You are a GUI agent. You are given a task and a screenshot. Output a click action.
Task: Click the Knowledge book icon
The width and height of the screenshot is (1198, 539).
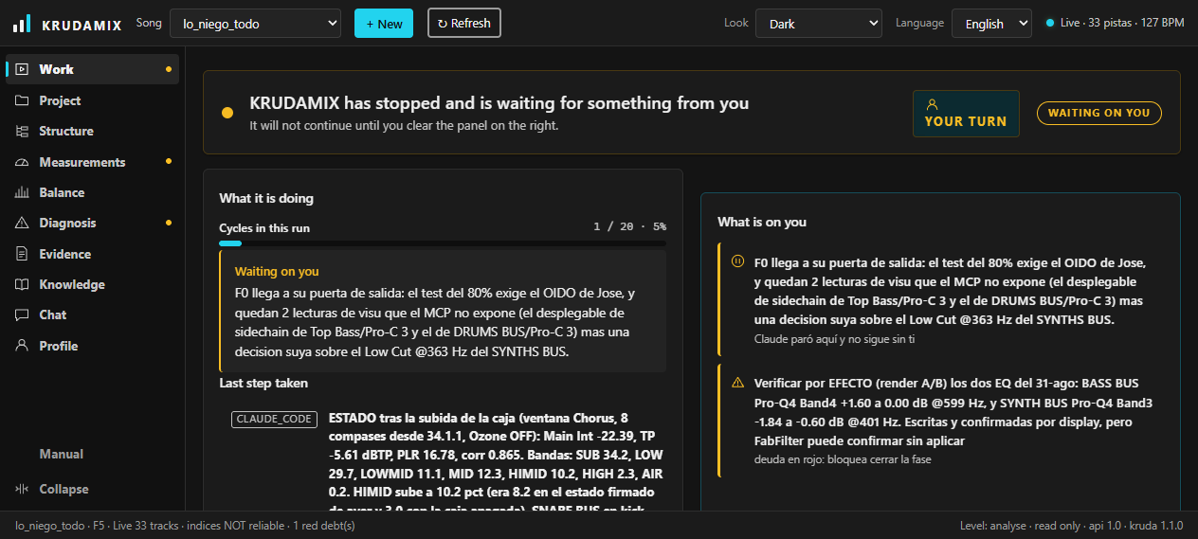pos(22,284)
